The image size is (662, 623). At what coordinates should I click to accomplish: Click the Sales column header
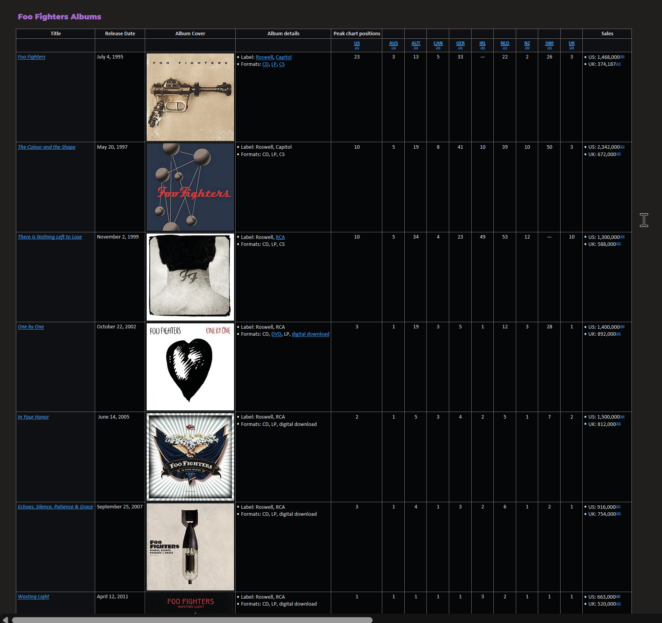(x=607, y=34)
